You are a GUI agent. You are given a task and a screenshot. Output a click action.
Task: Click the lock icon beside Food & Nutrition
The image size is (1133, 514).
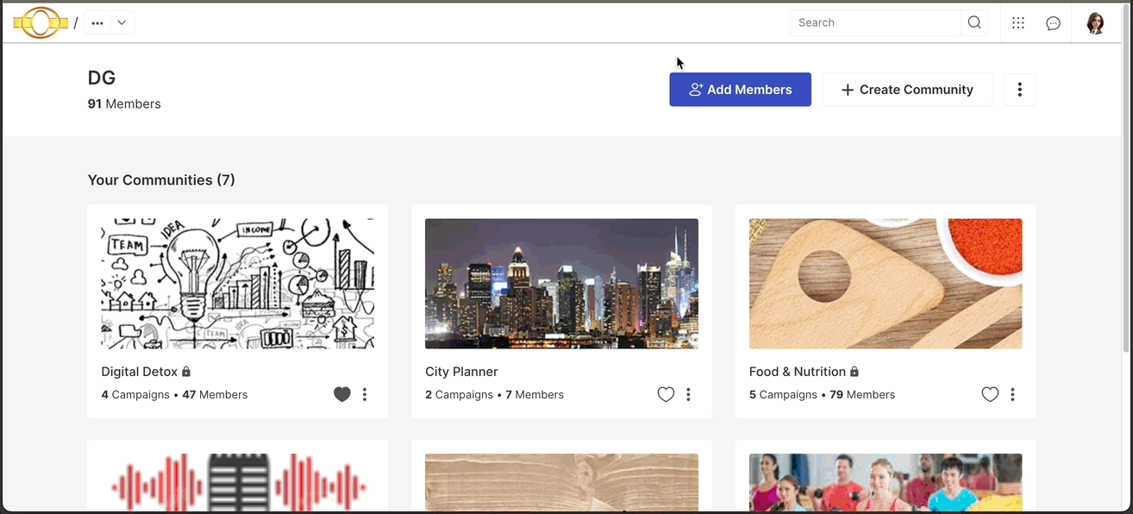(x=854, y=372)
